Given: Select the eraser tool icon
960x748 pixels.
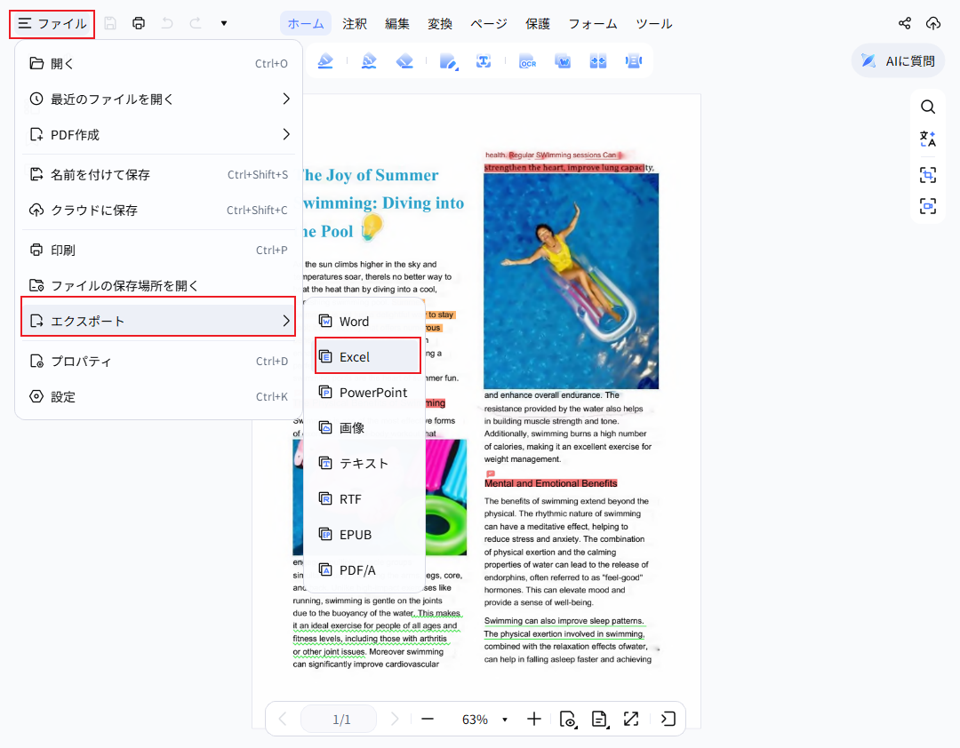Looking at the screenshot, I should click(x=404, y=61).
